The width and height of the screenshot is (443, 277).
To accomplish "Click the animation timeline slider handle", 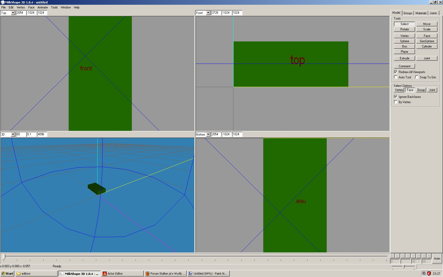I will (4, 256).
